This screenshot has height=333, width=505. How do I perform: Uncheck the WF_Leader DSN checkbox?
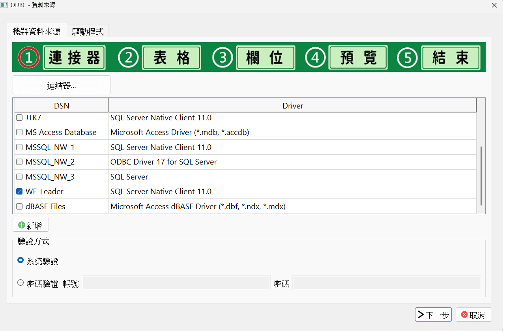click(x=19, y=192)
